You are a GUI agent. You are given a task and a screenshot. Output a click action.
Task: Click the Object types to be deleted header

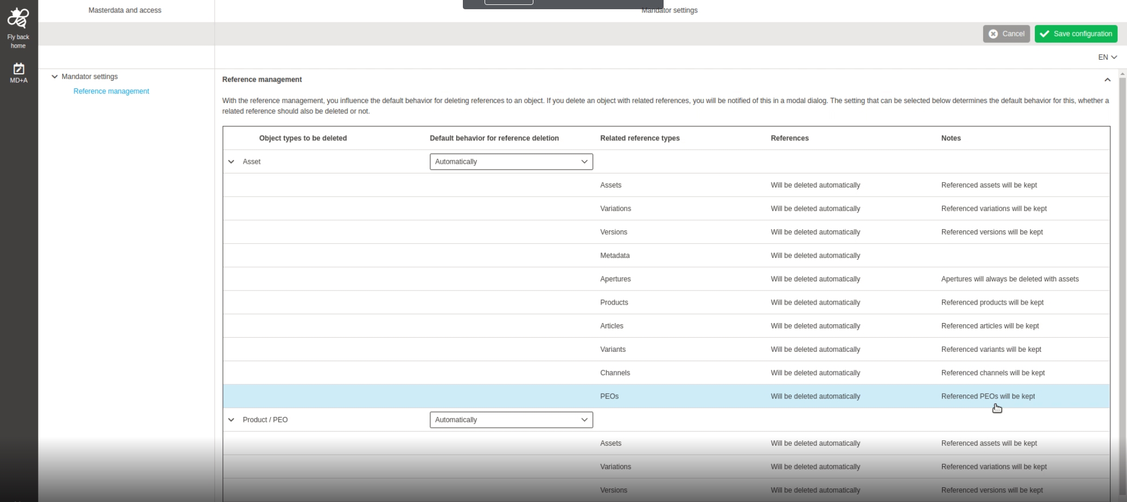[x=303, y=138]
